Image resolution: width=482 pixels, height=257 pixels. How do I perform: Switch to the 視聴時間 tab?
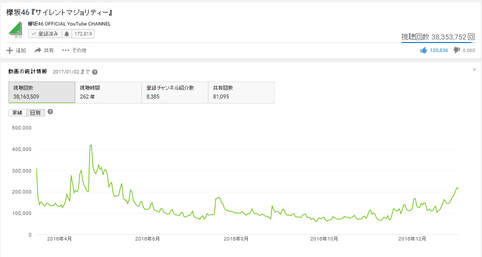[108, 92]
